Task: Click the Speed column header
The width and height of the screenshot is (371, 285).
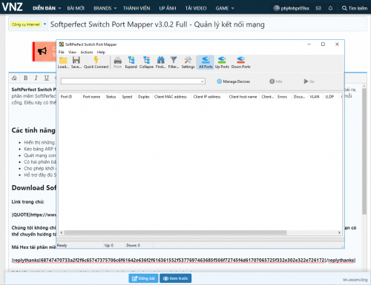Action: pos(128,97)
